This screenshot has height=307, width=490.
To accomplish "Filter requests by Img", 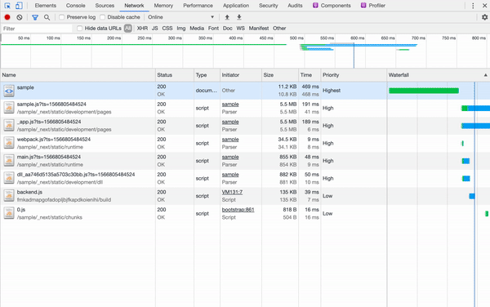I will 181,29.
